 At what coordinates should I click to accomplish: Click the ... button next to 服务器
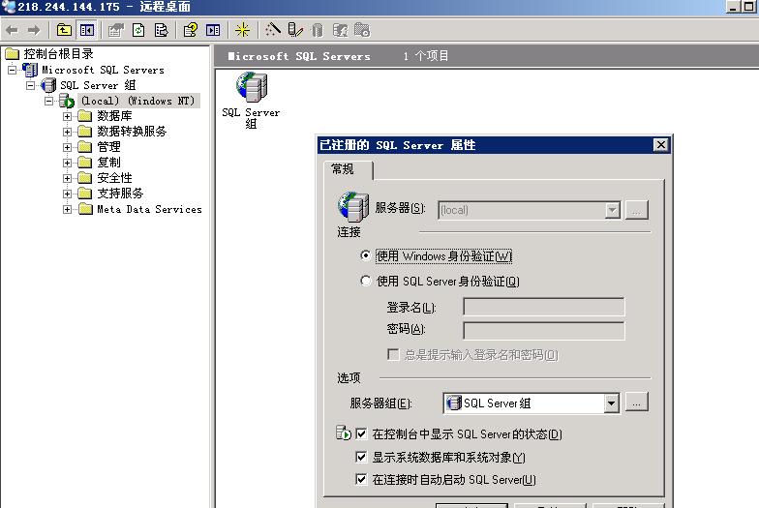[x=637, y=210]
